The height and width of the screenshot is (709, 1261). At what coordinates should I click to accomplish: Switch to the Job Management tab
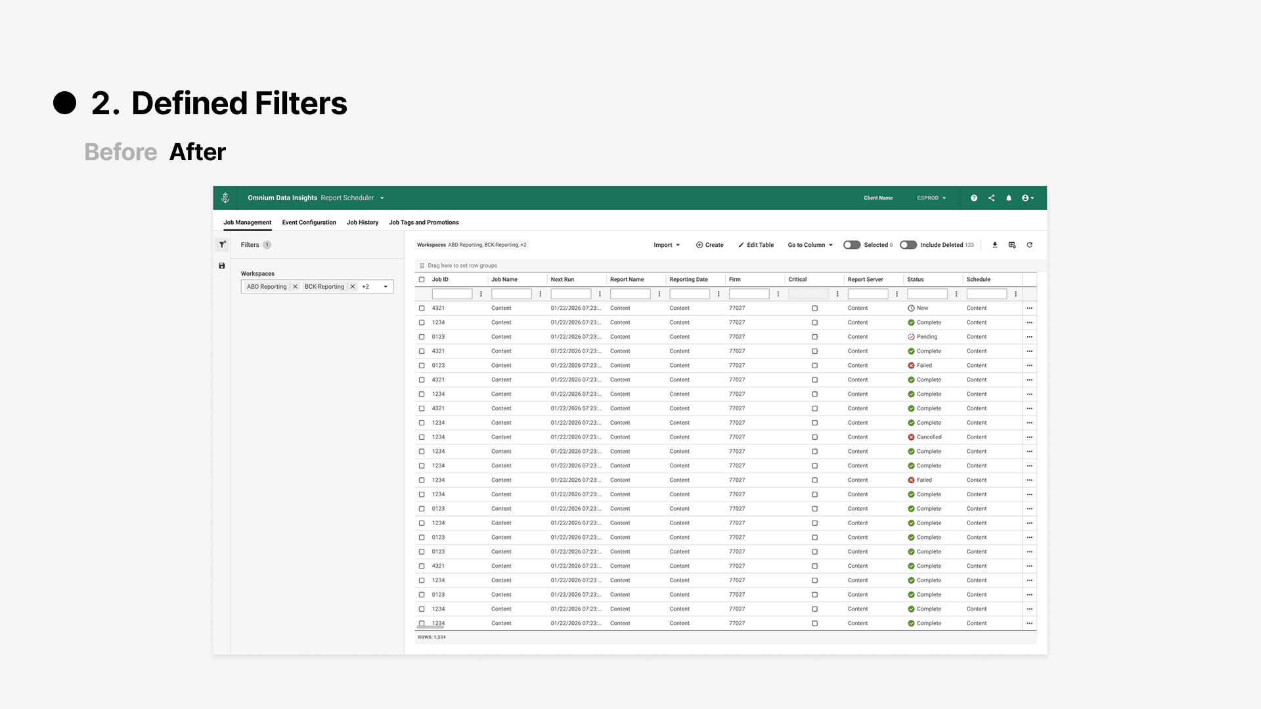(x=247, y=223)
